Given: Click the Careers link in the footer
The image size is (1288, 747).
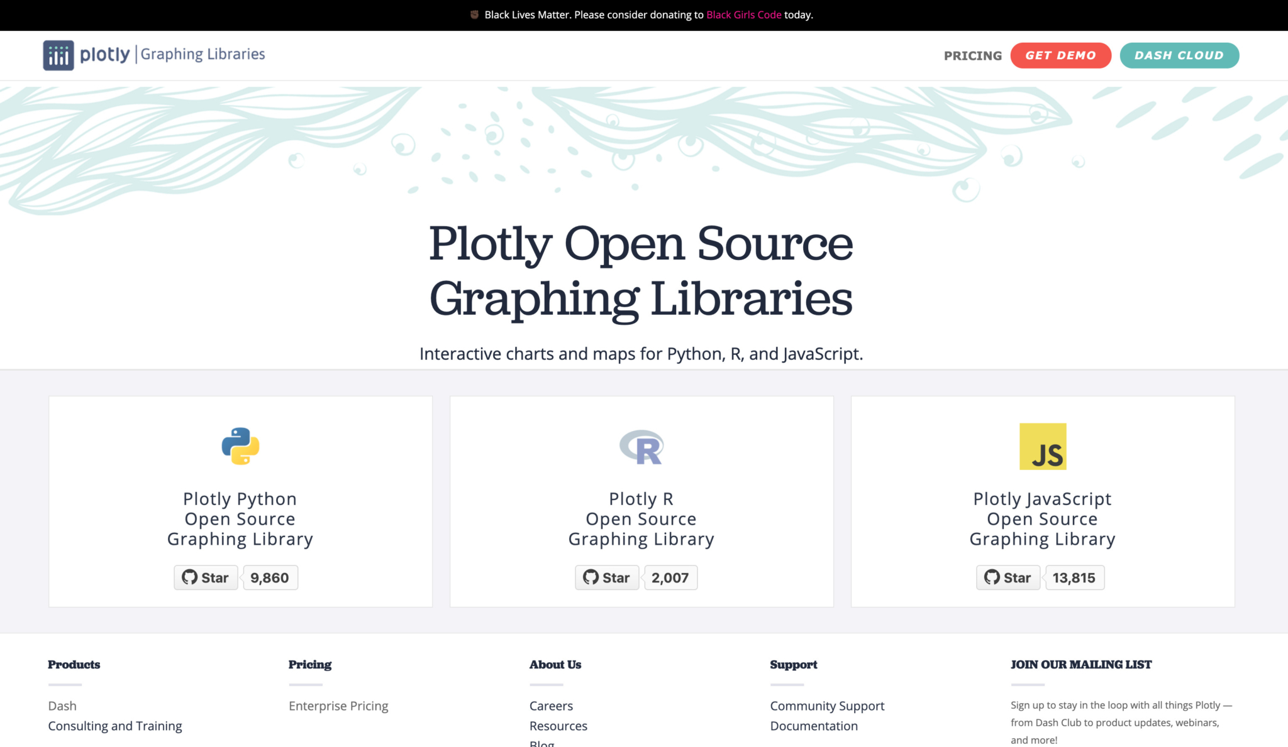Looking at the screenshot, I should pos(551,706).
